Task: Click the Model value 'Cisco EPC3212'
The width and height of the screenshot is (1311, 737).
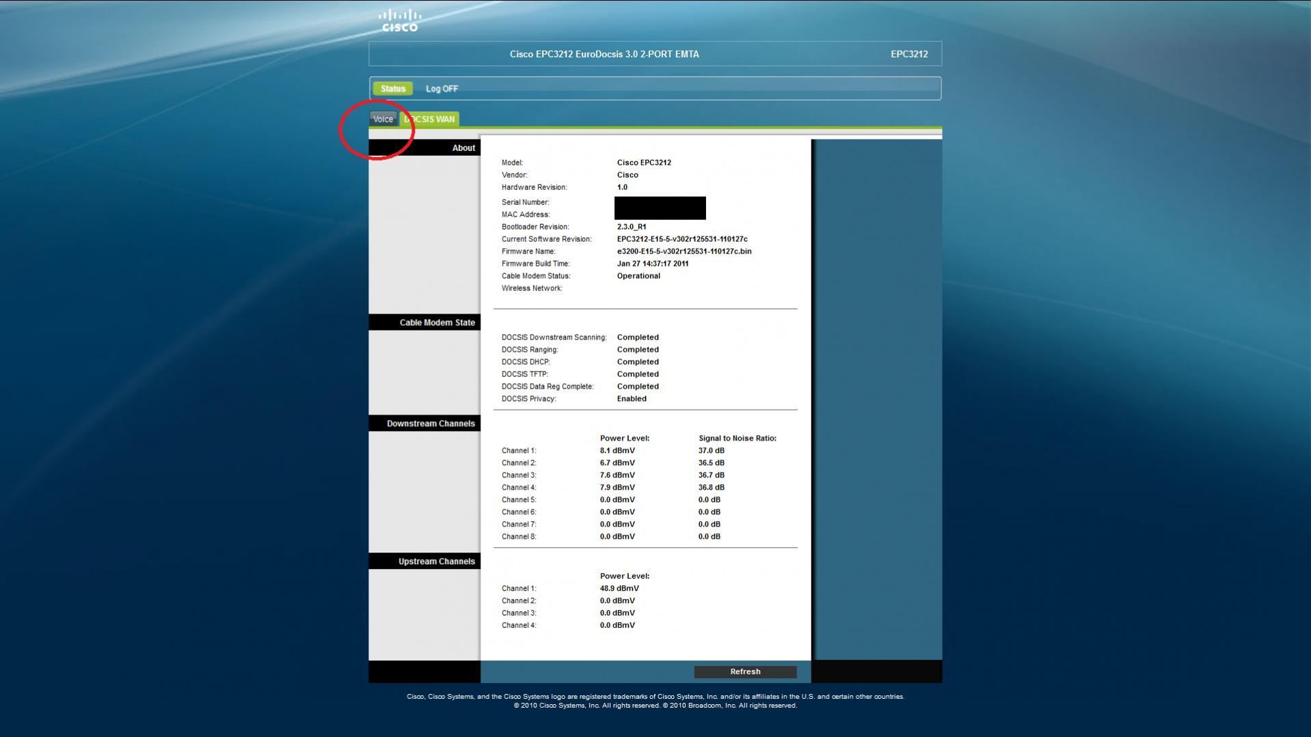Action: click(x=644, y=163)
